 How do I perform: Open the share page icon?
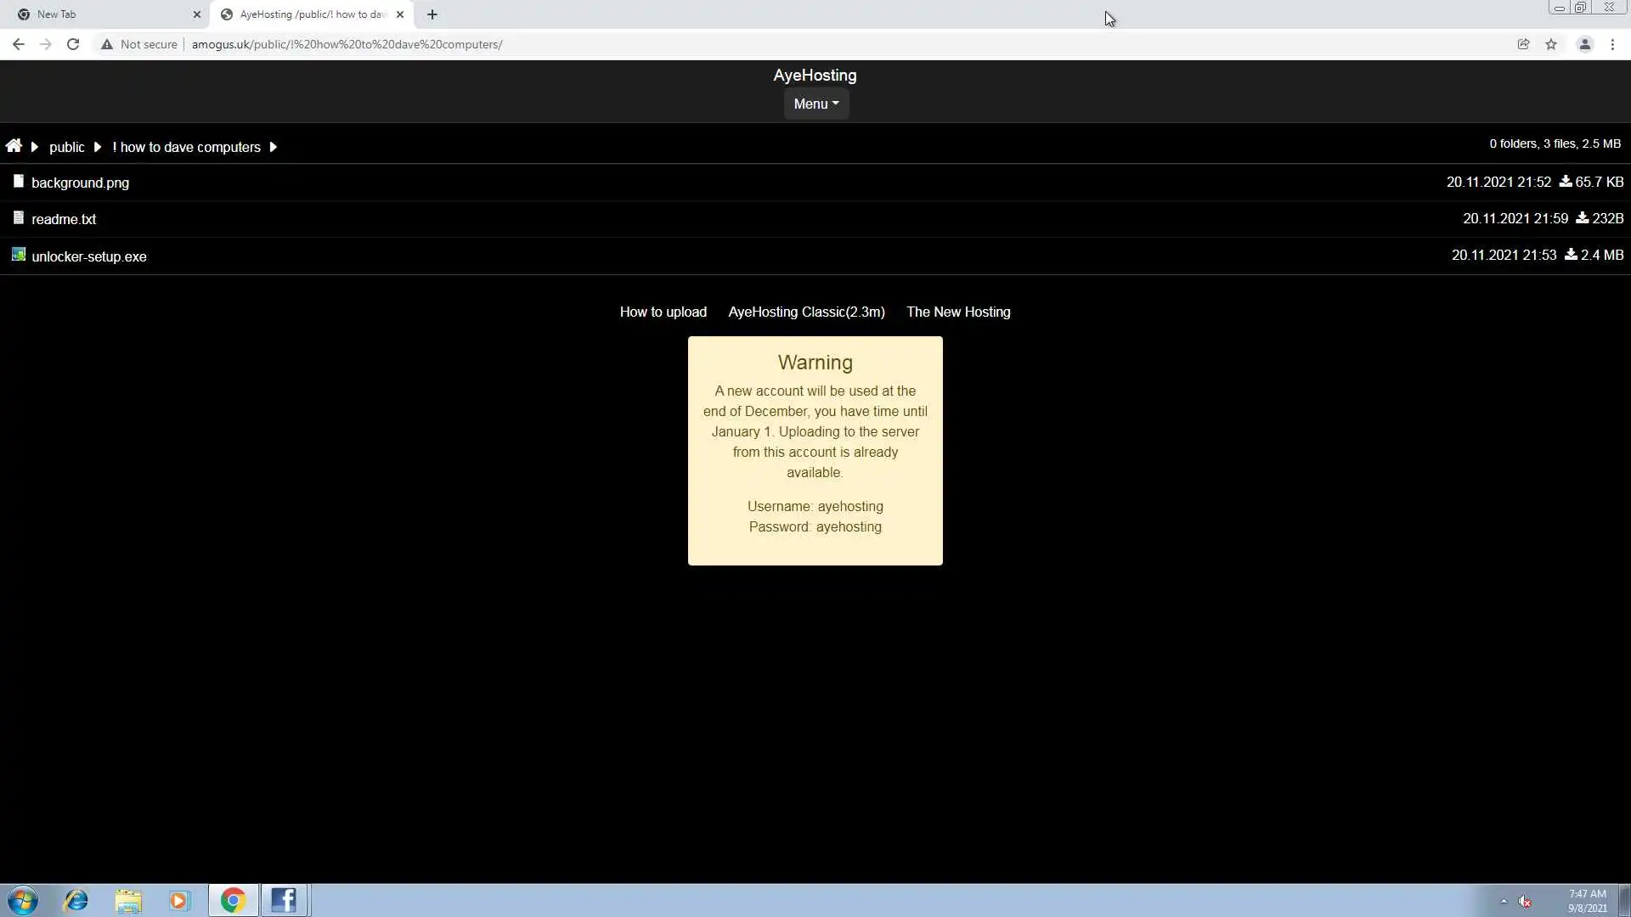[x=1523, y=44]
